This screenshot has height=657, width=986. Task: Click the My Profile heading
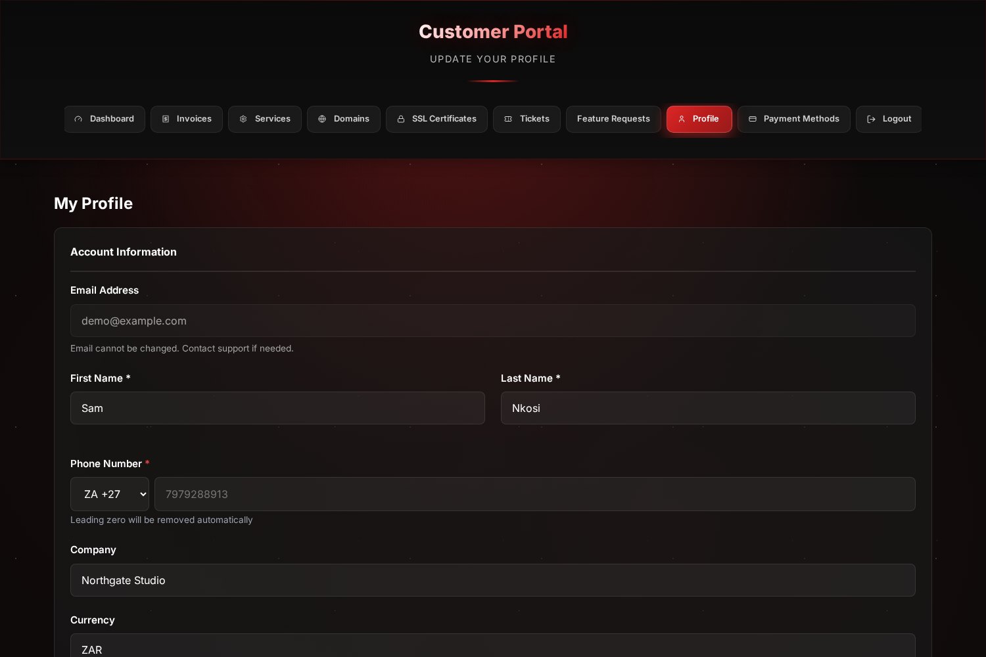pos(93,204)
